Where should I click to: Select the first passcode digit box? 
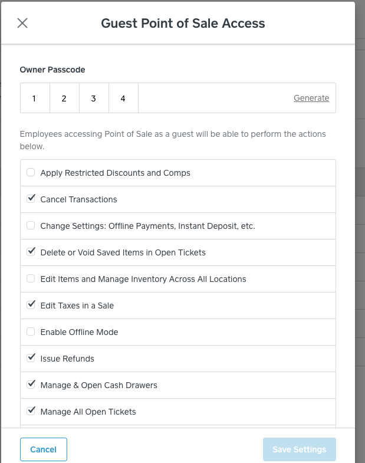point(35,98)
